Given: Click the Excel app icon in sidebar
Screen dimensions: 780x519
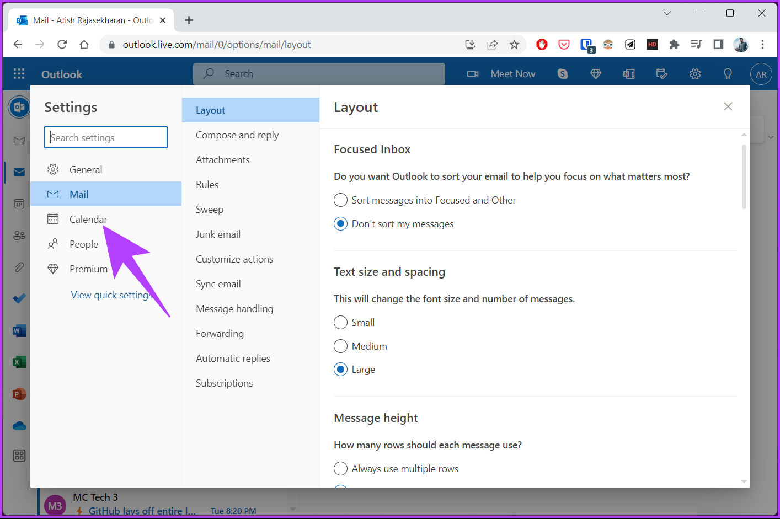Looking at the screenshot, I should [19, 362].
